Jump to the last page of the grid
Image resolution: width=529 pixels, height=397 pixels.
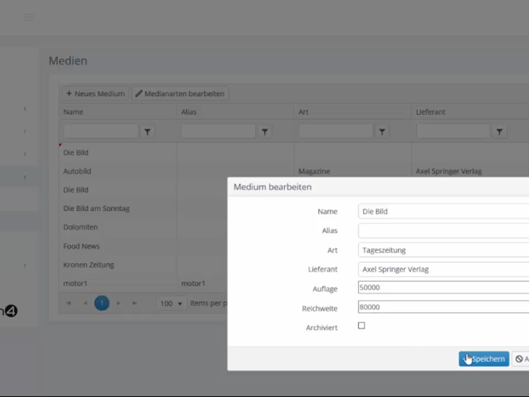coord(135,303)
